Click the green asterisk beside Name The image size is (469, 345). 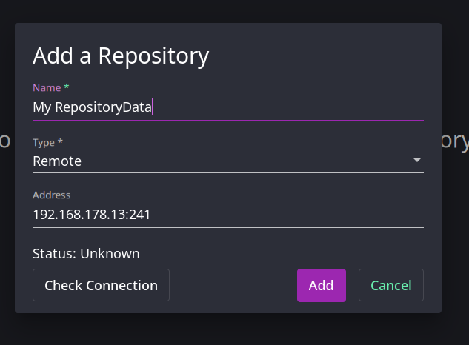(x=67, y=87)
